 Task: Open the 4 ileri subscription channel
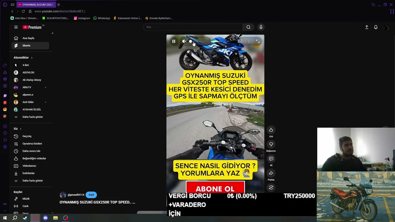[30, 65]
